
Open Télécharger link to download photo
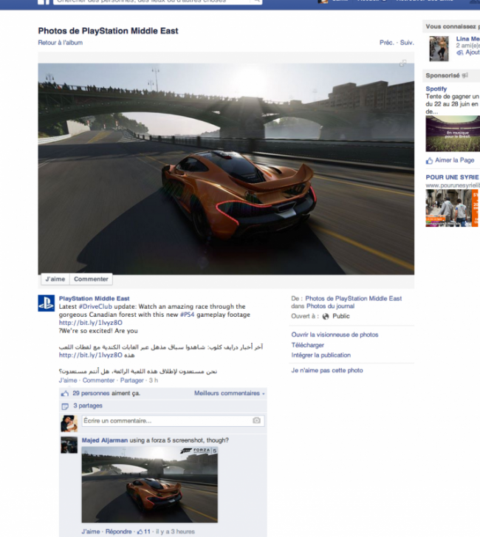point(307,345)
